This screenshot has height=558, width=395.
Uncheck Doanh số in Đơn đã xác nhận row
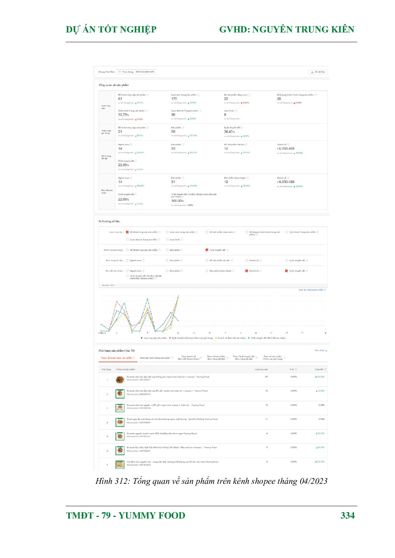coord(247,271)
